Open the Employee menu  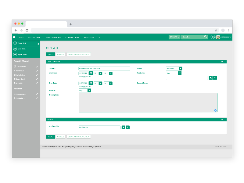coord(89,38)
